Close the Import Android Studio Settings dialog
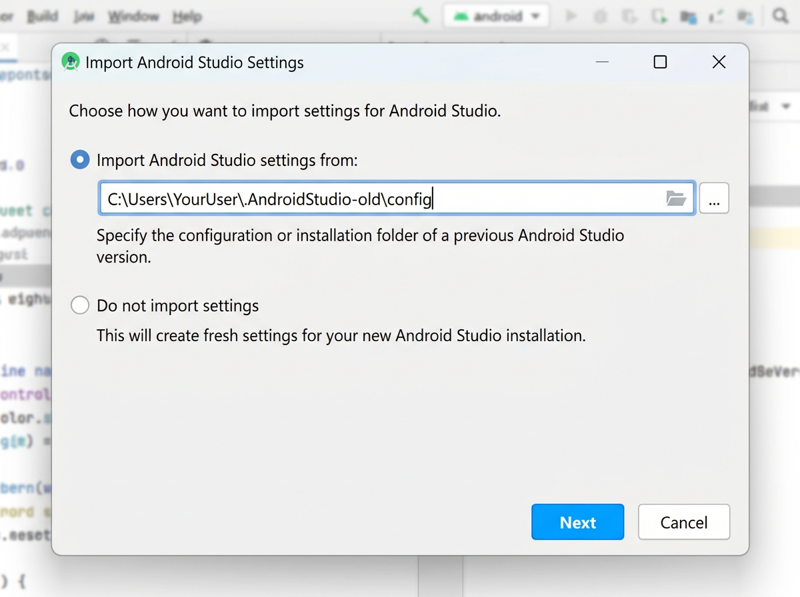The image size is (800, 597). pos(719,62)
